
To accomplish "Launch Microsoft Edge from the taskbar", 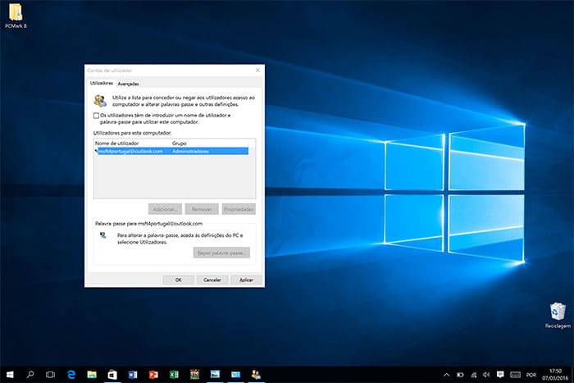I will 71,374.
